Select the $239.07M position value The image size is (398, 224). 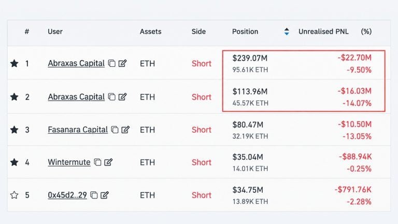pyautogui.click(x=250, y=58)
